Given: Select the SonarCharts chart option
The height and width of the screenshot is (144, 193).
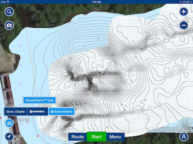Looking at the screenshot, I should (x=62, y=112).
